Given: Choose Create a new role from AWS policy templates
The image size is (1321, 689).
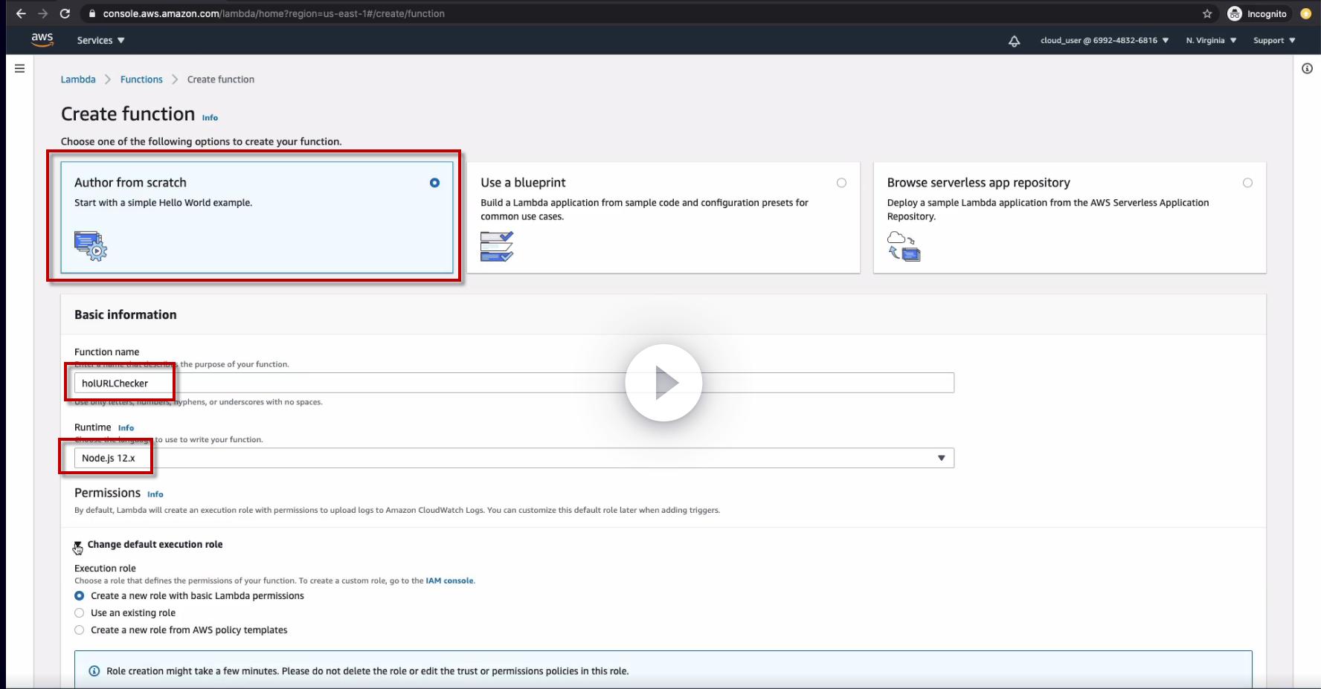Looking at the screenshot, I should 80,630.
